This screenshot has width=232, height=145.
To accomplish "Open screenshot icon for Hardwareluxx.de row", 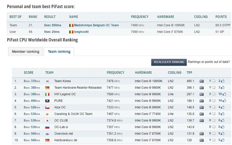I will pyautogui.click(x=202, y=140).
